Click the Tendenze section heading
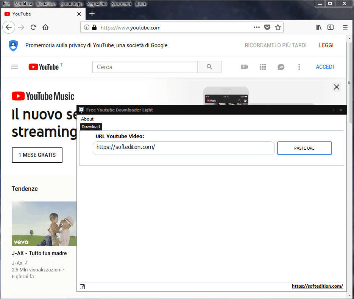 (25, 189)
